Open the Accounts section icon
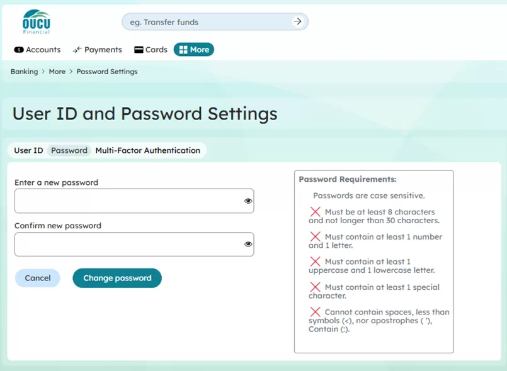Viewport: 507px width, 371px height. pyautogui.click(x=17, y=50)
